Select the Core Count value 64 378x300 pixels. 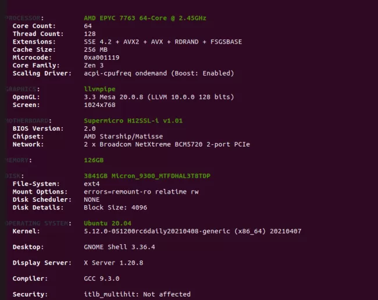(x=88, y=26)
